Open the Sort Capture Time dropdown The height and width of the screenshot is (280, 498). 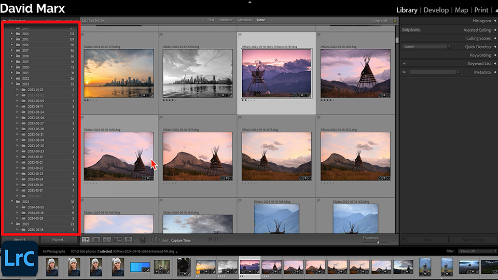click(x=182, y=240)
